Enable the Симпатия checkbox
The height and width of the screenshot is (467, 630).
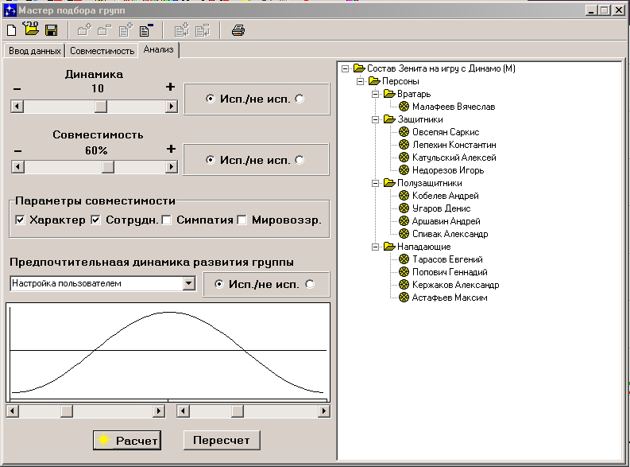[x=166, y=220]
